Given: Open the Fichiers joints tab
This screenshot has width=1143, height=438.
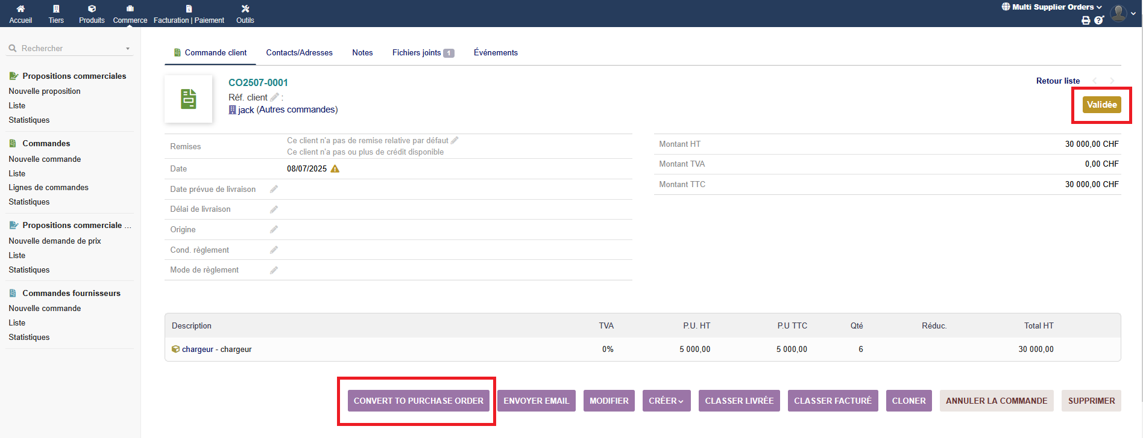Looking at the screenshot, I should (x=422, y=53).
